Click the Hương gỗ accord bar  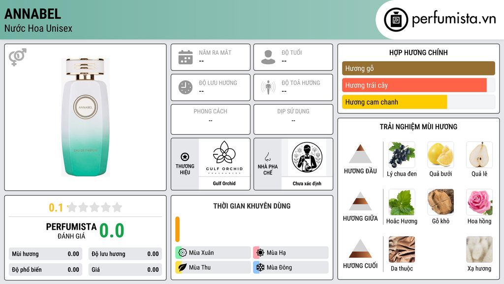click(x=418, y=68)
